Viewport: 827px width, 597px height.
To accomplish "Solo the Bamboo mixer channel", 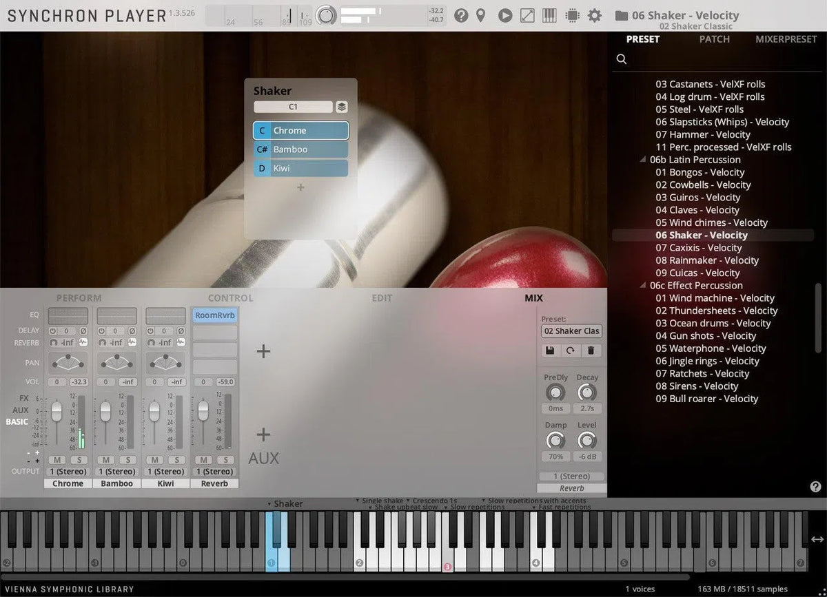I will pos(127,460).
